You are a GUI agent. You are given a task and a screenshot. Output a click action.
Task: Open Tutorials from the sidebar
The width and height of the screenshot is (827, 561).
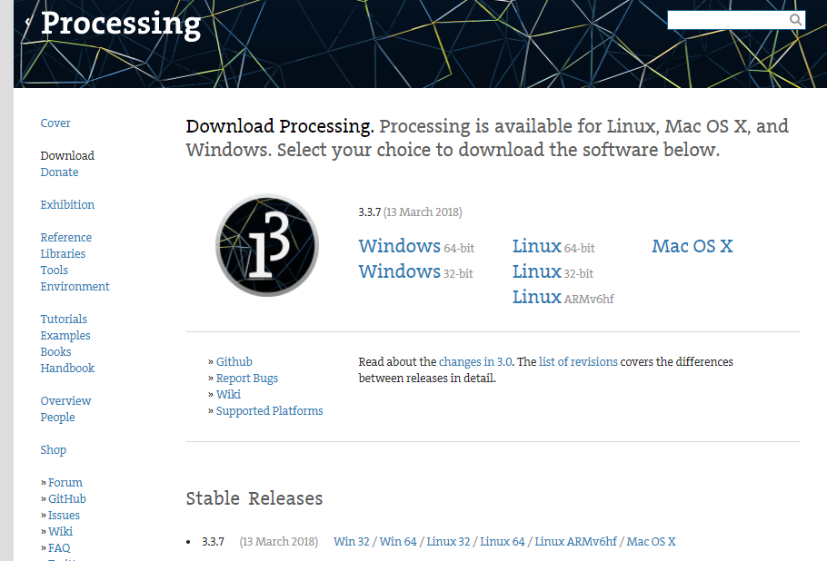pyautogui.click(x=64, y=320)
